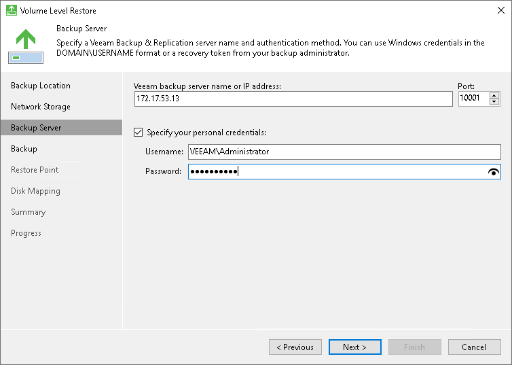Cancel the restore wizard
The height and width of the screenshot is (365, 512).
click(475, 347)
